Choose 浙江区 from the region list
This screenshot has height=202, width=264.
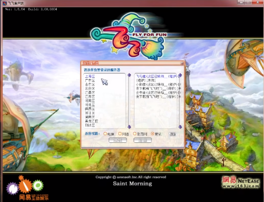click(90, 113)
